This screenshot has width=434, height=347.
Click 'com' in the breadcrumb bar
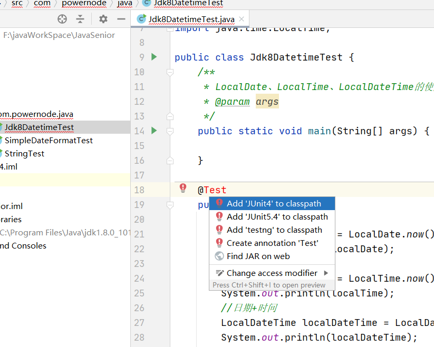click(42, 3)
